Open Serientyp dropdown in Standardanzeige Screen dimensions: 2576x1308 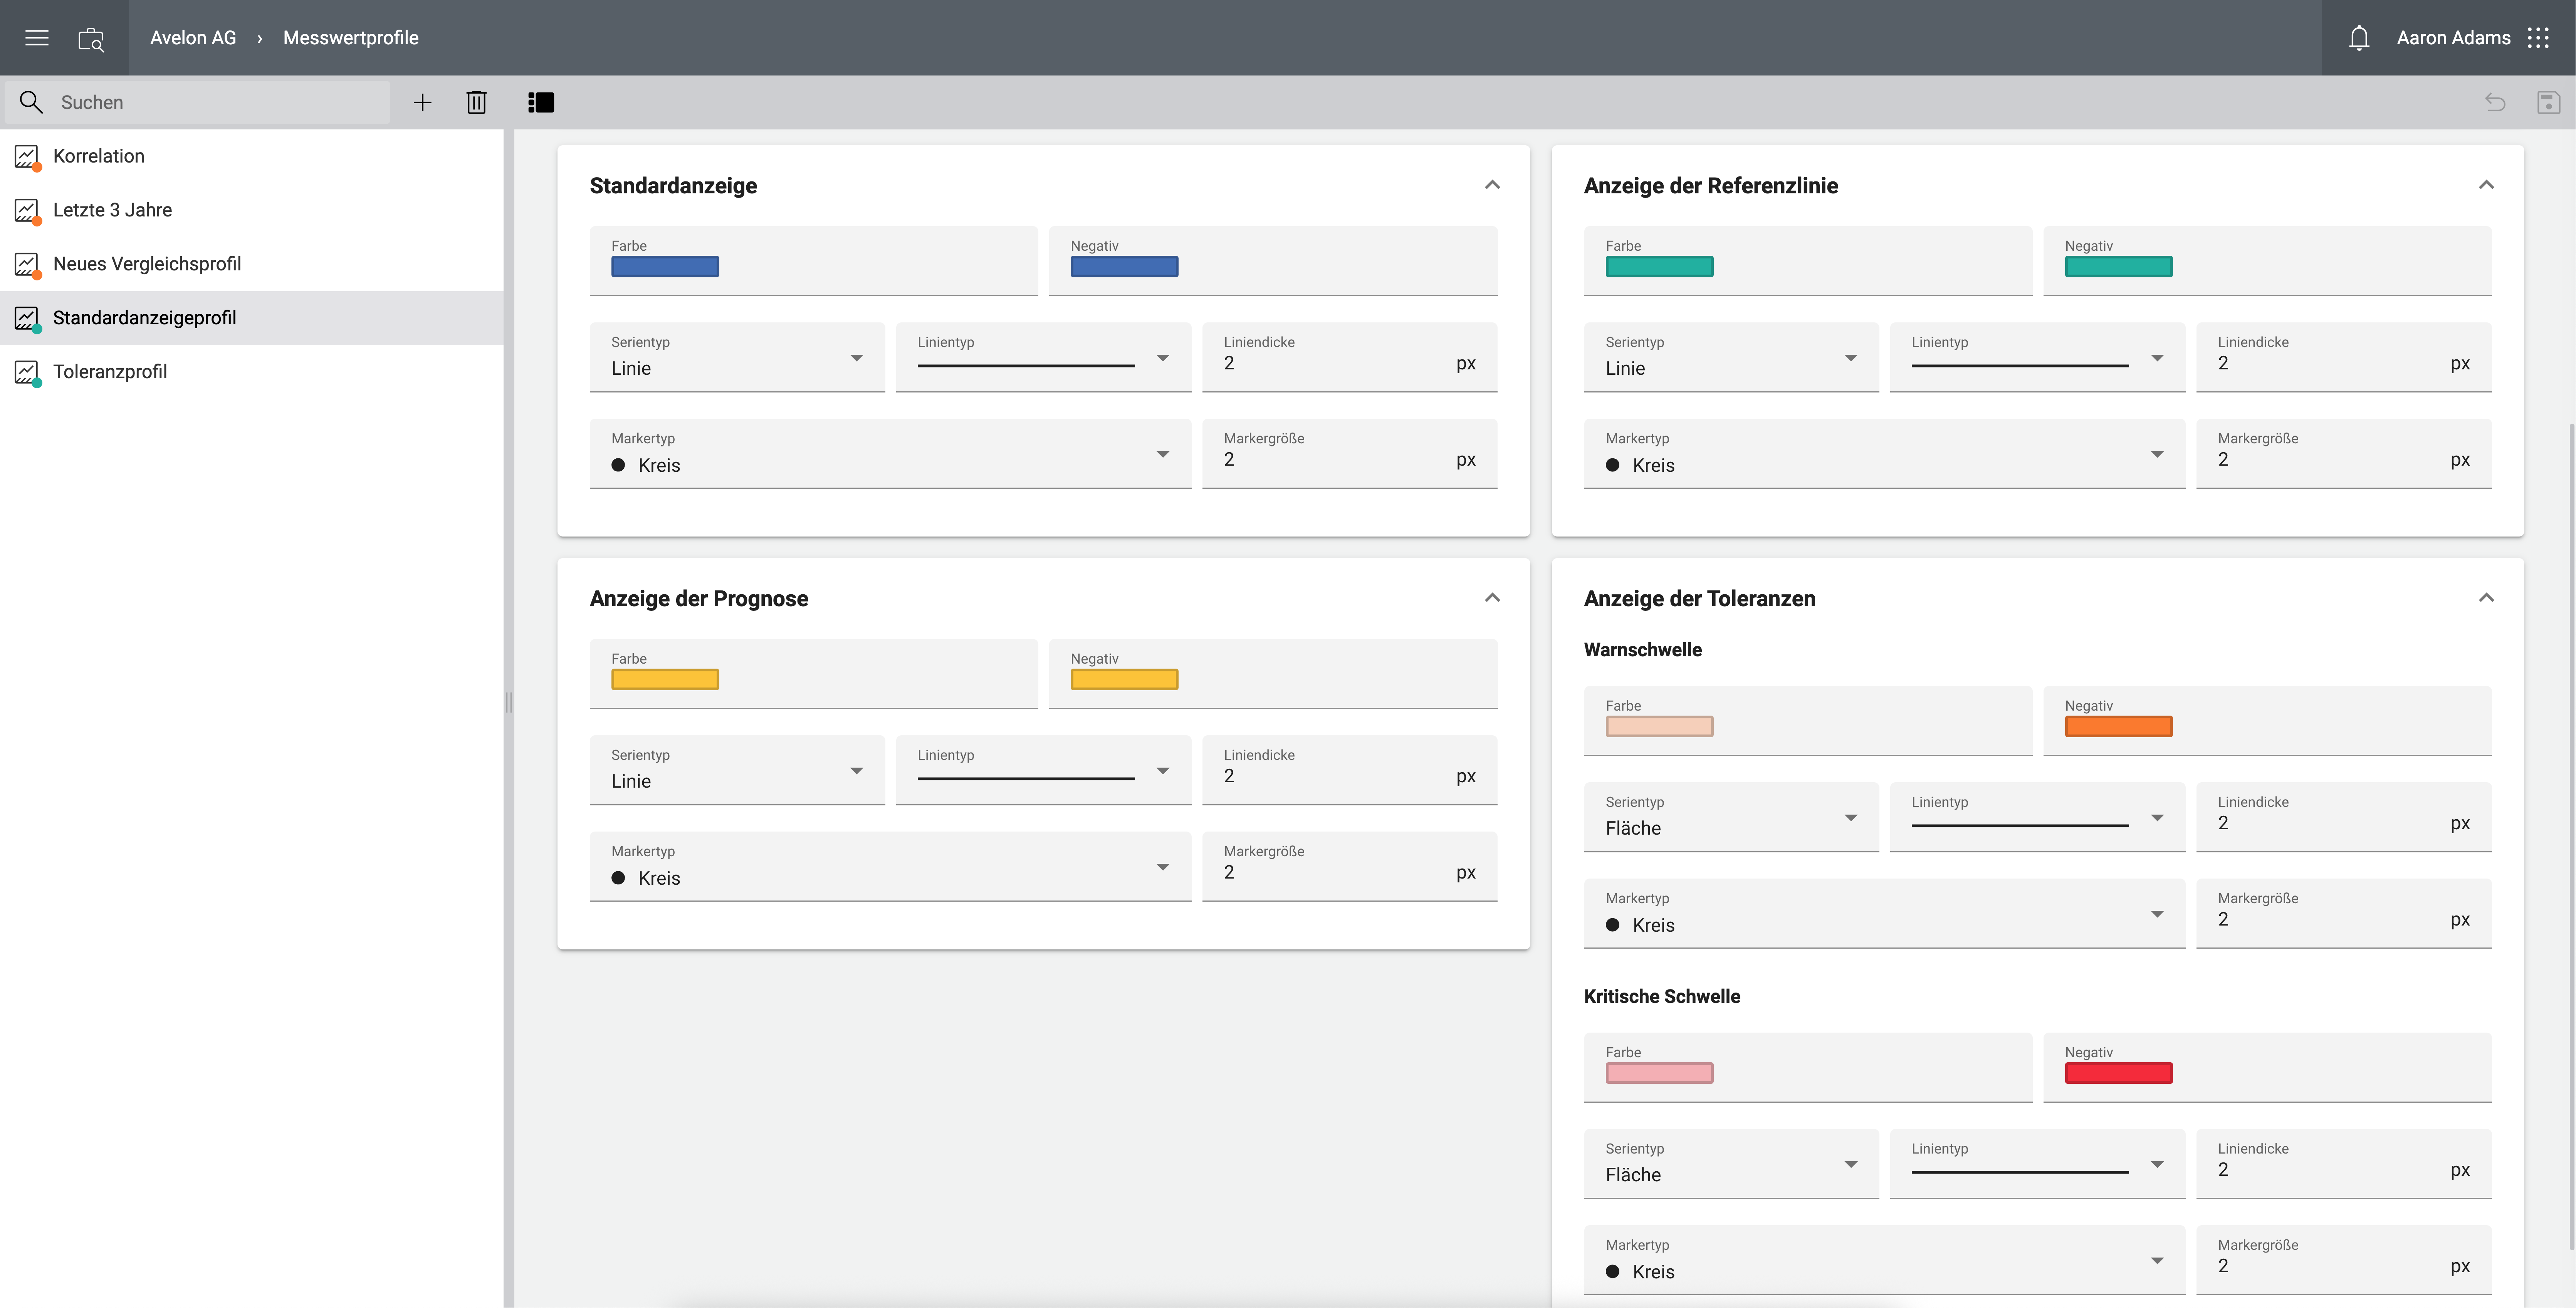(737, 358)
